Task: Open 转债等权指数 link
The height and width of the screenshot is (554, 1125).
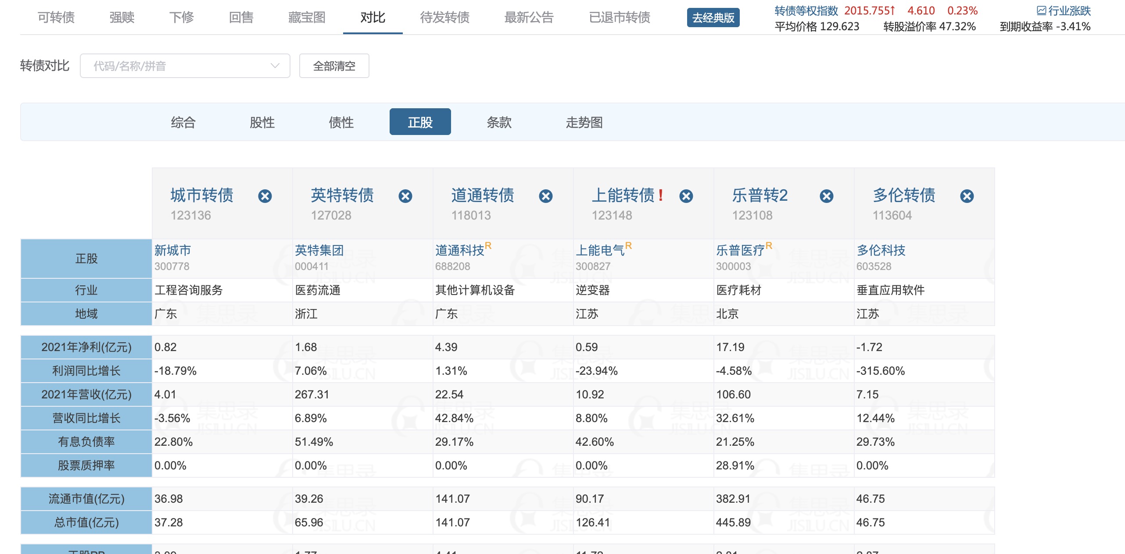Action: (x=806, y=11)
